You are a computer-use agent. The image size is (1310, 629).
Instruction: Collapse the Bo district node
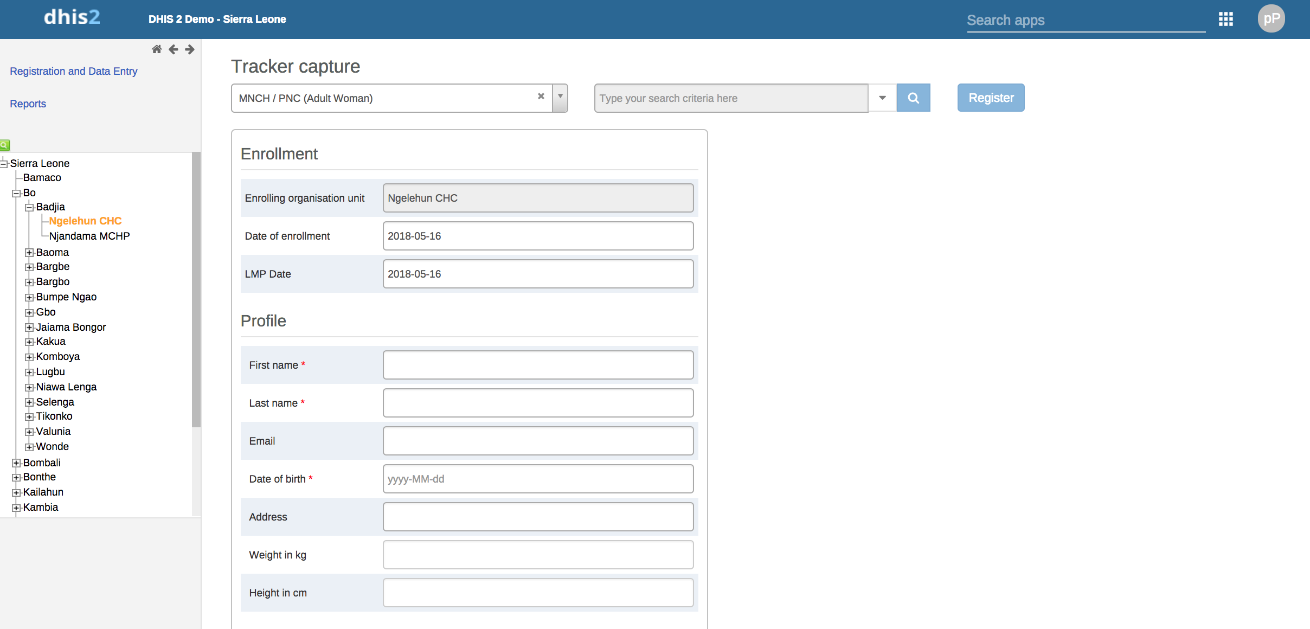click(x=16, y=193)
